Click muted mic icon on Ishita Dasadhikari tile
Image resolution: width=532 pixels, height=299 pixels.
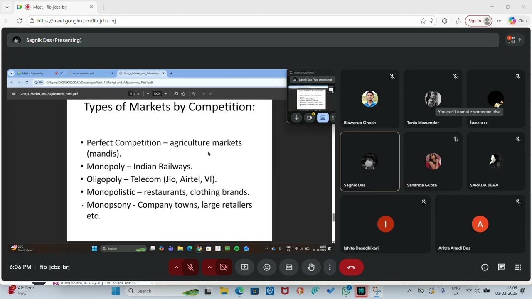424,202
